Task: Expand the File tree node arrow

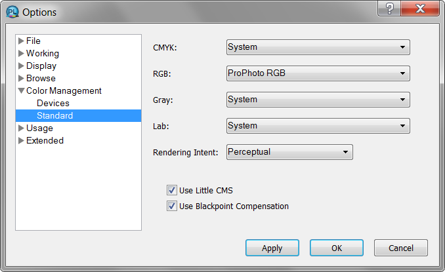Action: pyautogui.click(x=21, y=41)
